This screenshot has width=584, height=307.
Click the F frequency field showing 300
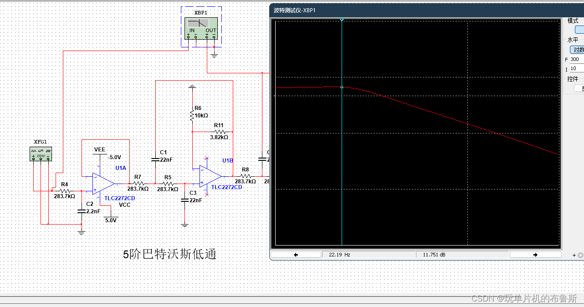576,59
